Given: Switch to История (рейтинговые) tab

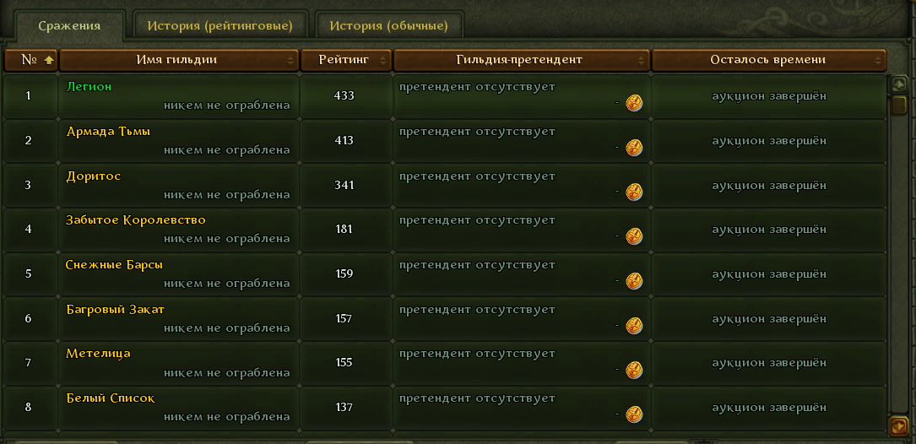Looking at the screenshot, I should point(220,25).
